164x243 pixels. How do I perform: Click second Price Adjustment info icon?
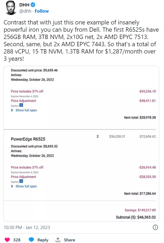tap(21, 181)
